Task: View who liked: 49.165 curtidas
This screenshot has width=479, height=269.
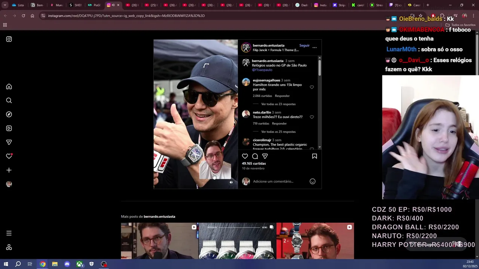Action: click(x=254, y=164)
